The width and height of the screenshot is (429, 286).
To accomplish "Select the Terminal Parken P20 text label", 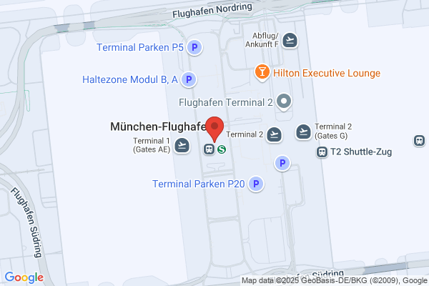I will tap(198, 184).
